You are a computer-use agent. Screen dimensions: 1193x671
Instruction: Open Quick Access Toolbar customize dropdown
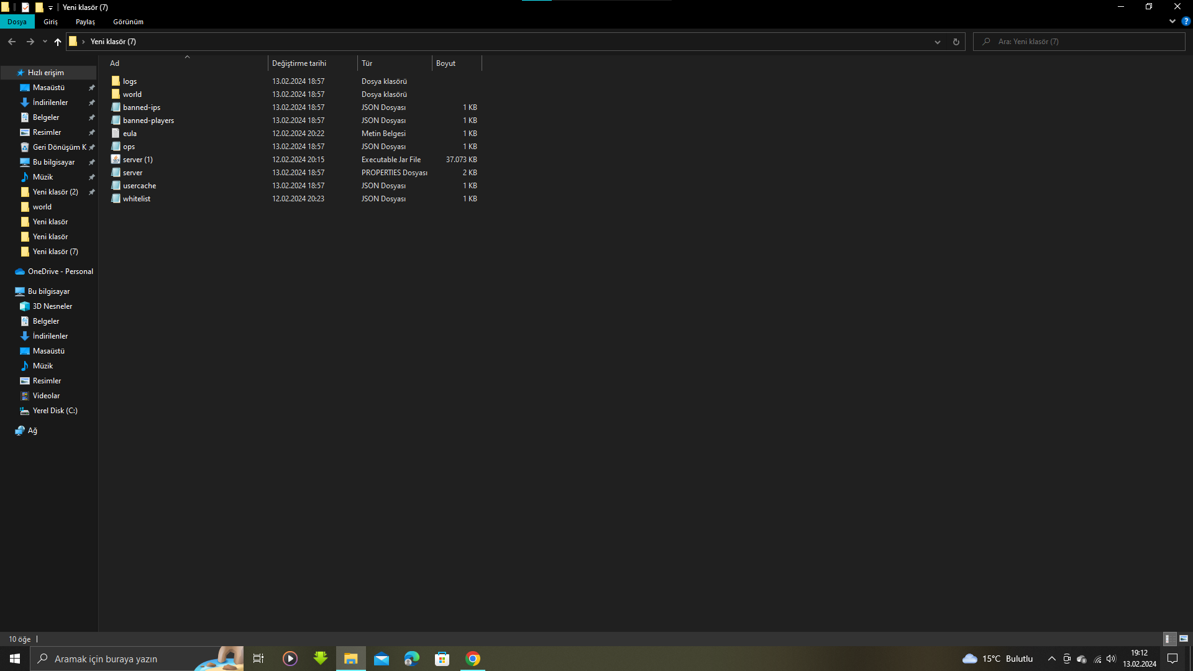point(50,7)
